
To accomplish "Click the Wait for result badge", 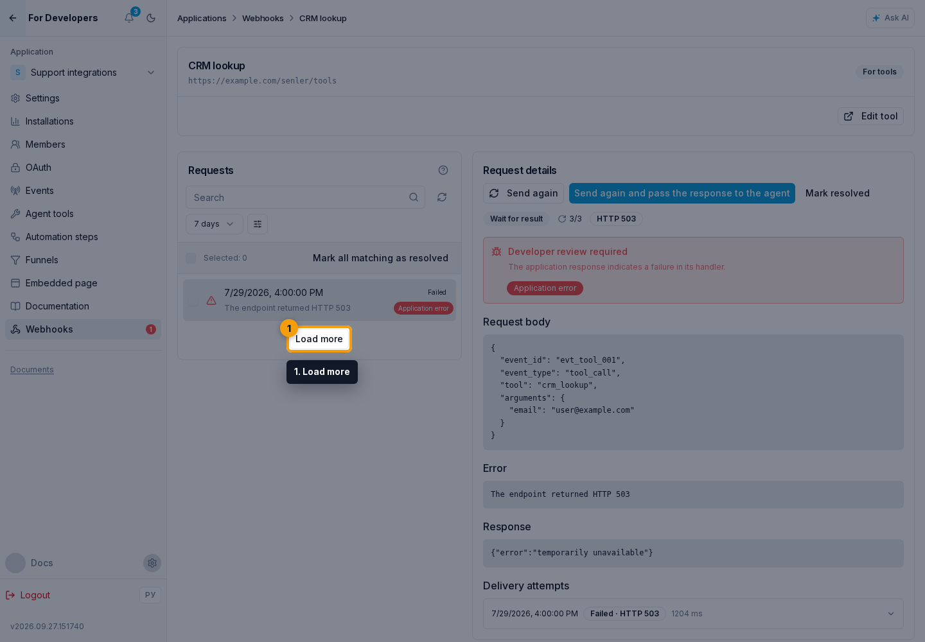I will pos(516,219).
